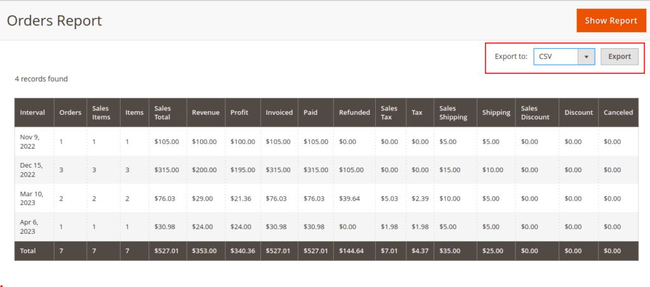
Task: Click the Orders column header
Action: 70,112
